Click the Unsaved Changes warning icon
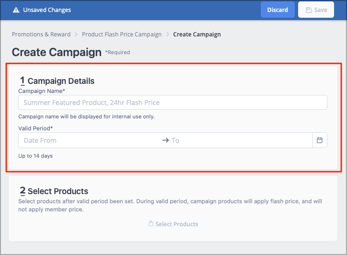 [16, 10]
